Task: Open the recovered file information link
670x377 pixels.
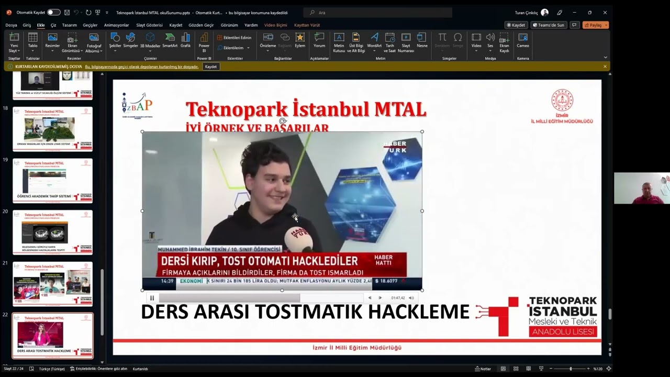Action: 142,66
